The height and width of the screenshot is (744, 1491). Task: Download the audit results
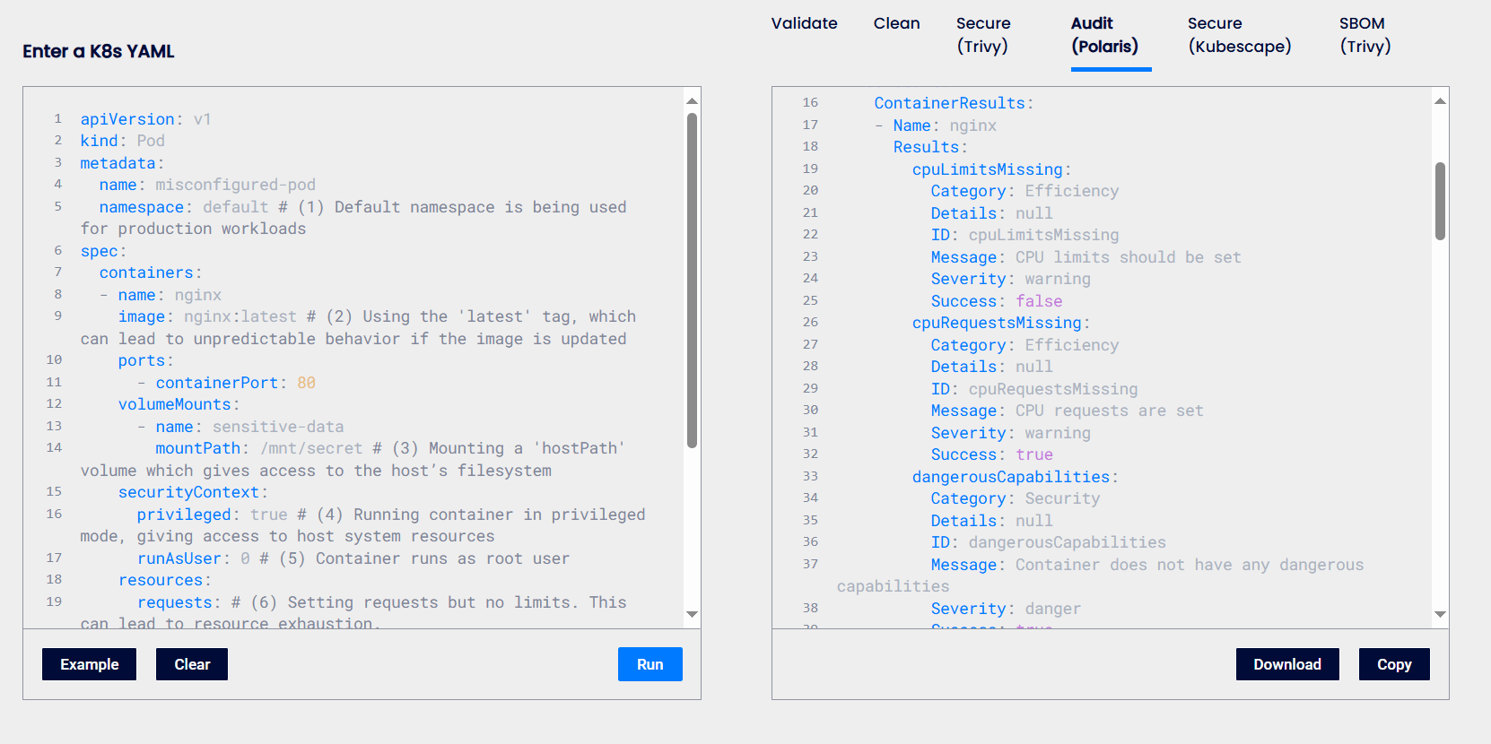tap(1286, 664)
